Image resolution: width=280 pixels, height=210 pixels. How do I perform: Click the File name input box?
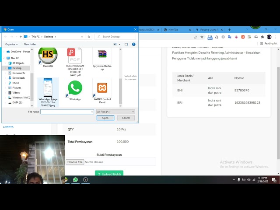coord(65,112)
